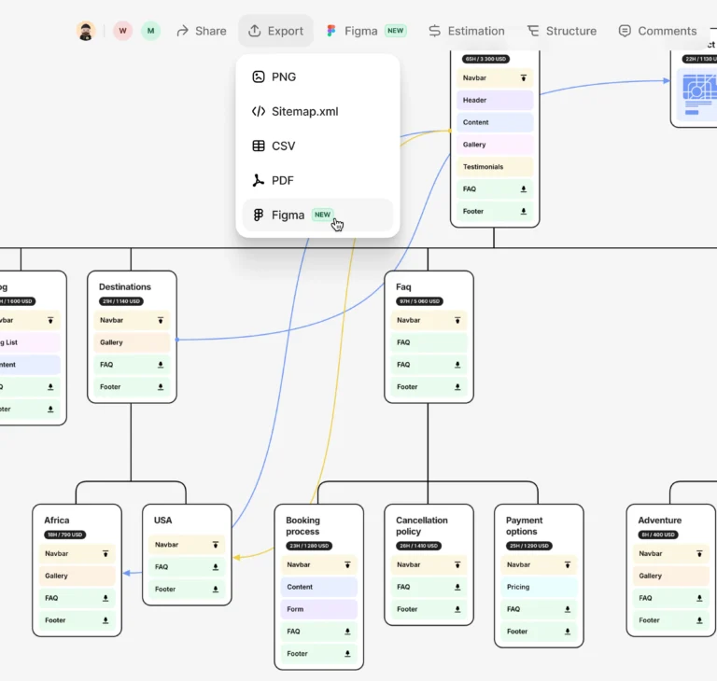The width and height of the screenshot is (717, 681).
Task: Select the Content block in Booking process
Action: click(318, 587)
